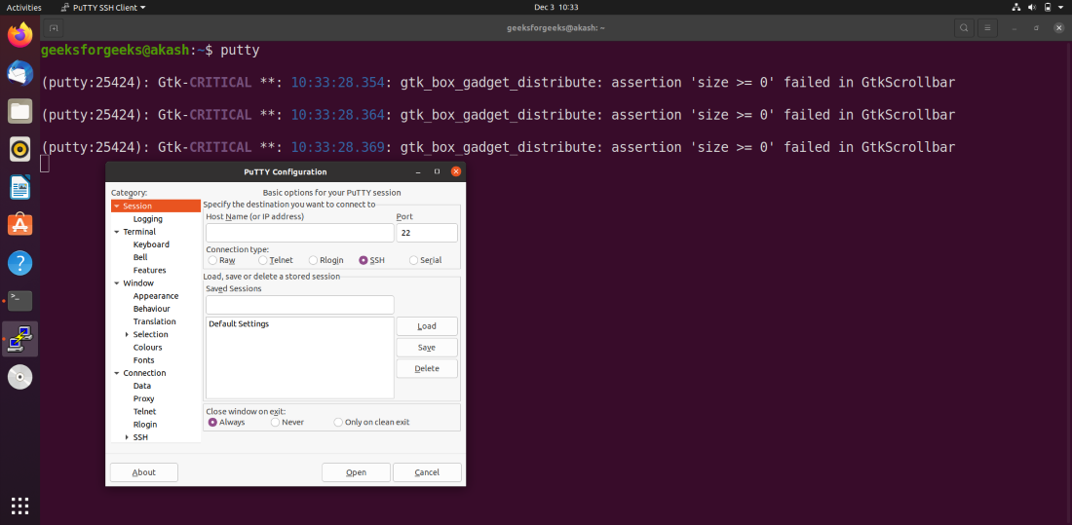The width and height of the screenshot is (1072, 525).
Task: Focus the Saved Sessions text field
Action: [300, 305]
